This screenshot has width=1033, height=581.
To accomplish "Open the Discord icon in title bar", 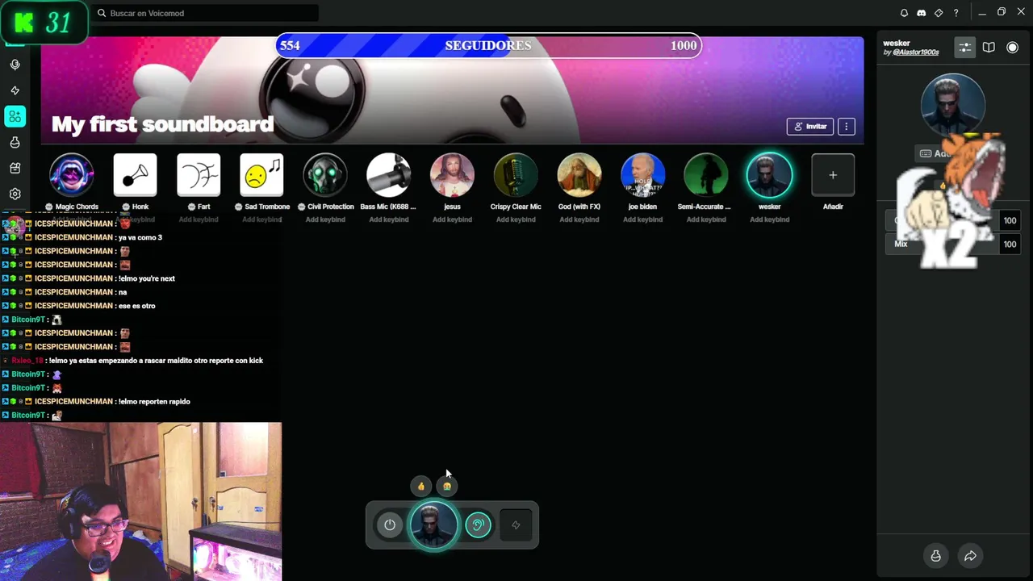I will (921, 13).
